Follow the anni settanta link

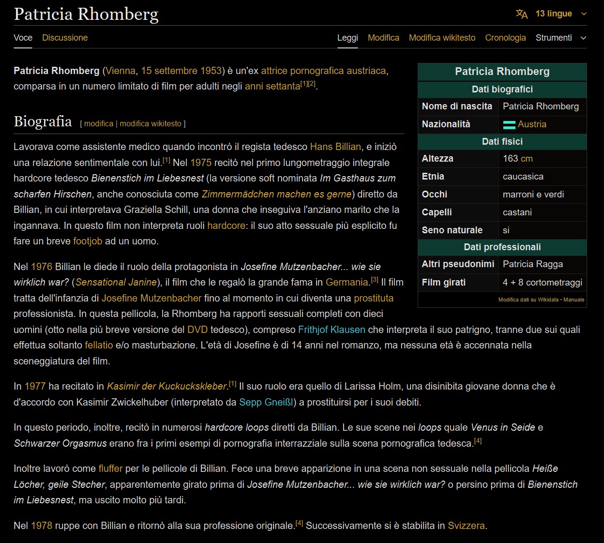tap(272, 86)
